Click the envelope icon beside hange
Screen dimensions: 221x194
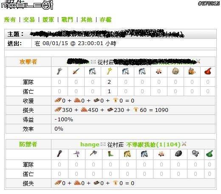[x=103, y=144]
